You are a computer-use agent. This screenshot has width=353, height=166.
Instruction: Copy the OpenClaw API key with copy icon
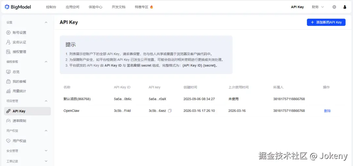pos(170,111)
